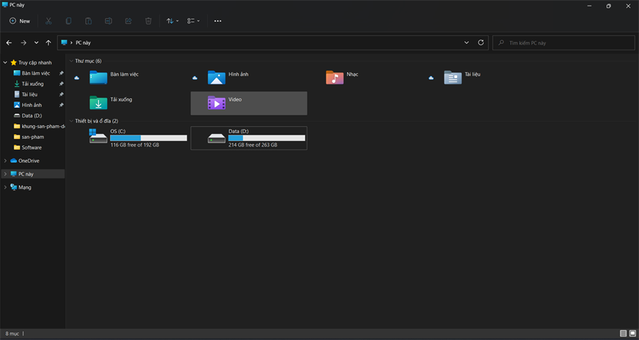Open Tải xuống in the sidebar
The width and height of the screenshot is (639, 340).
[33, 84]
